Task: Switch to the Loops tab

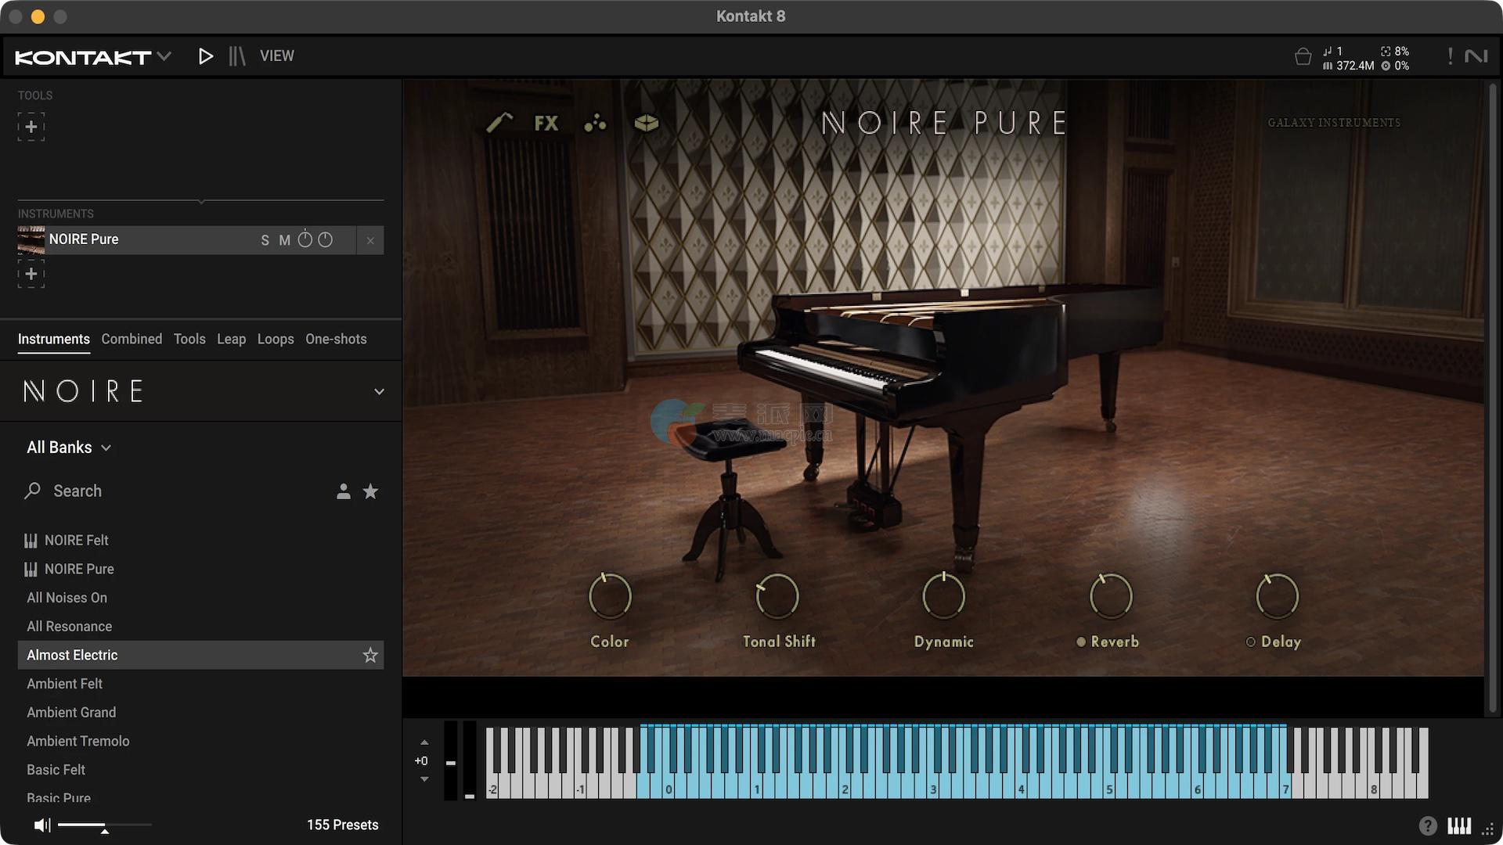Action: tap(276, 339)
